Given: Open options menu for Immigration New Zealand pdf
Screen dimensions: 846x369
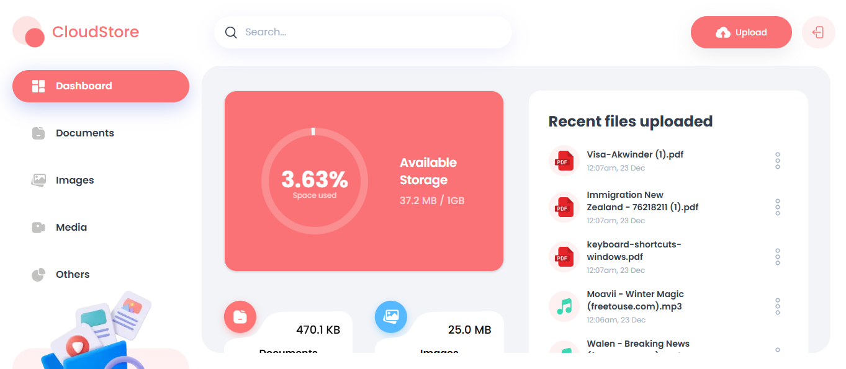Looking at the screenshot, I should (777, 207).
